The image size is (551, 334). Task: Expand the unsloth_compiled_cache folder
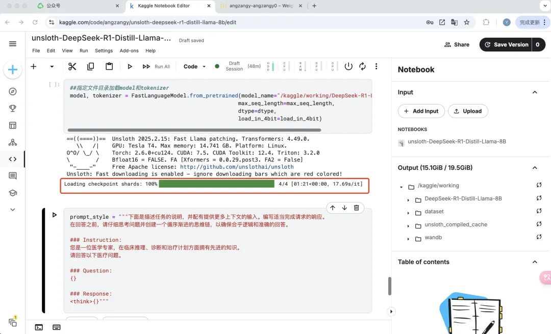(408, 226)
